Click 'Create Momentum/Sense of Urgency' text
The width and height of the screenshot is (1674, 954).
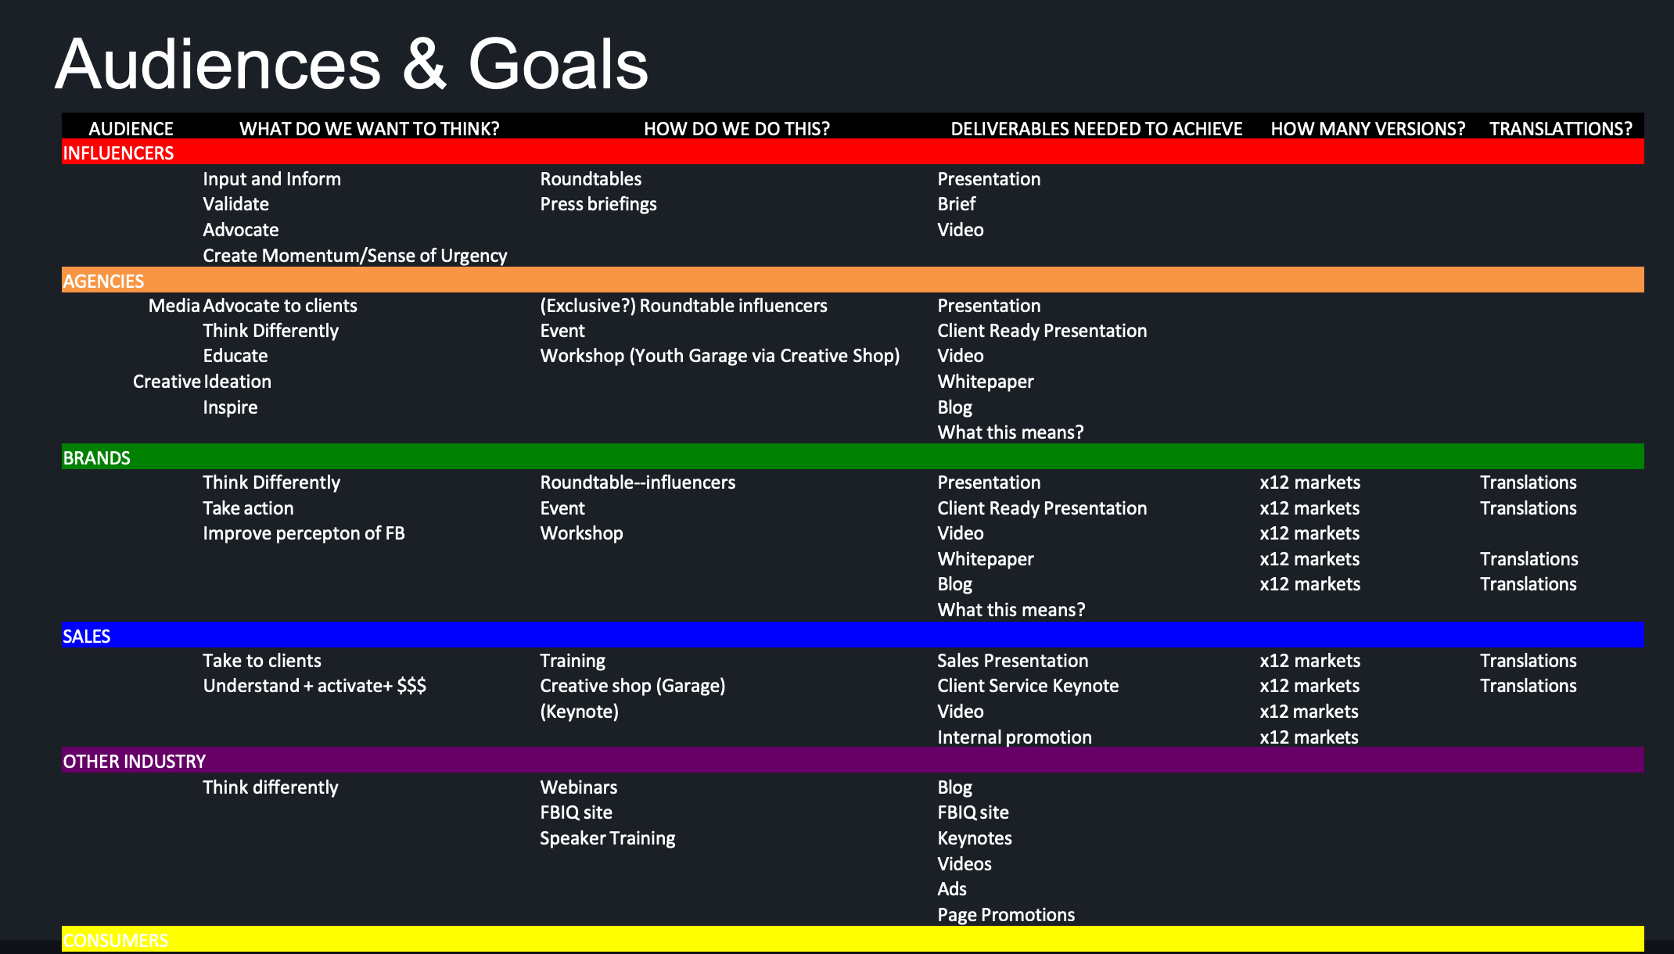pos(354,256)
